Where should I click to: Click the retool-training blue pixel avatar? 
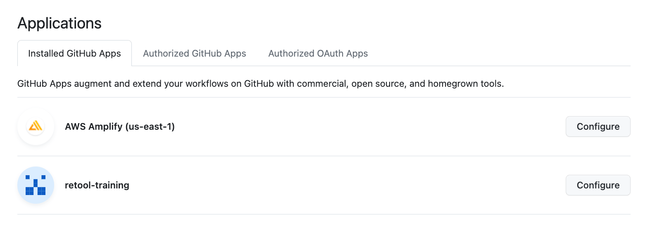[36, 185]
